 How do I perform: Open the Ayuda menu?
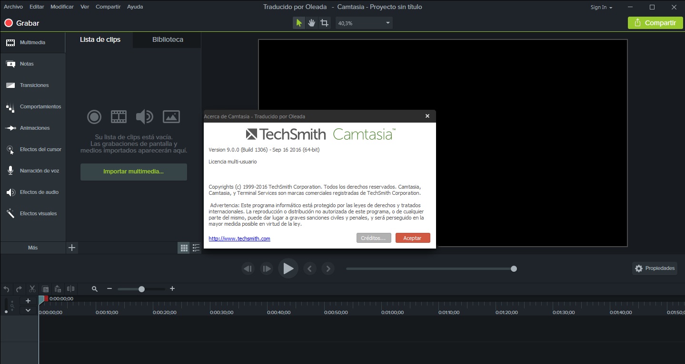point(135,7)
